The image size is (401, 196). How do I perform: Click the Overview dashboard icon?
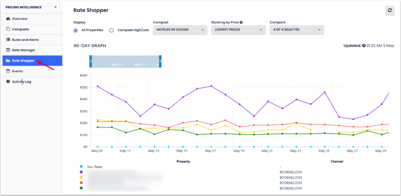click(8, 19)
